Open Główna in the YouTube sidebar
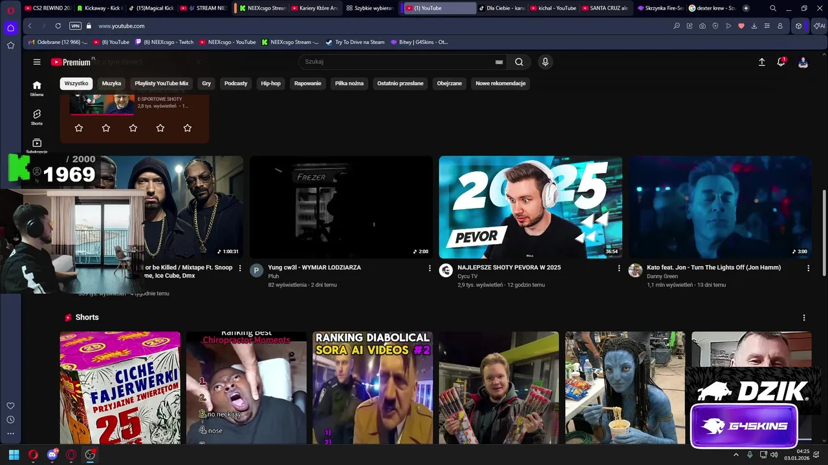828x465 pixels. (37, 88)
